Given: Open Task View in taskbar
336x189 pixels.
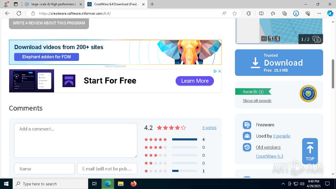Looking at the screenshot, I should point(94,184).
